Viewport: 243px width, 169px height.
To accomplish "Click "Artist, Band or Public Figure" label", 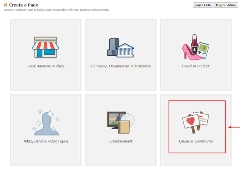I will click(x=46, y=141).
